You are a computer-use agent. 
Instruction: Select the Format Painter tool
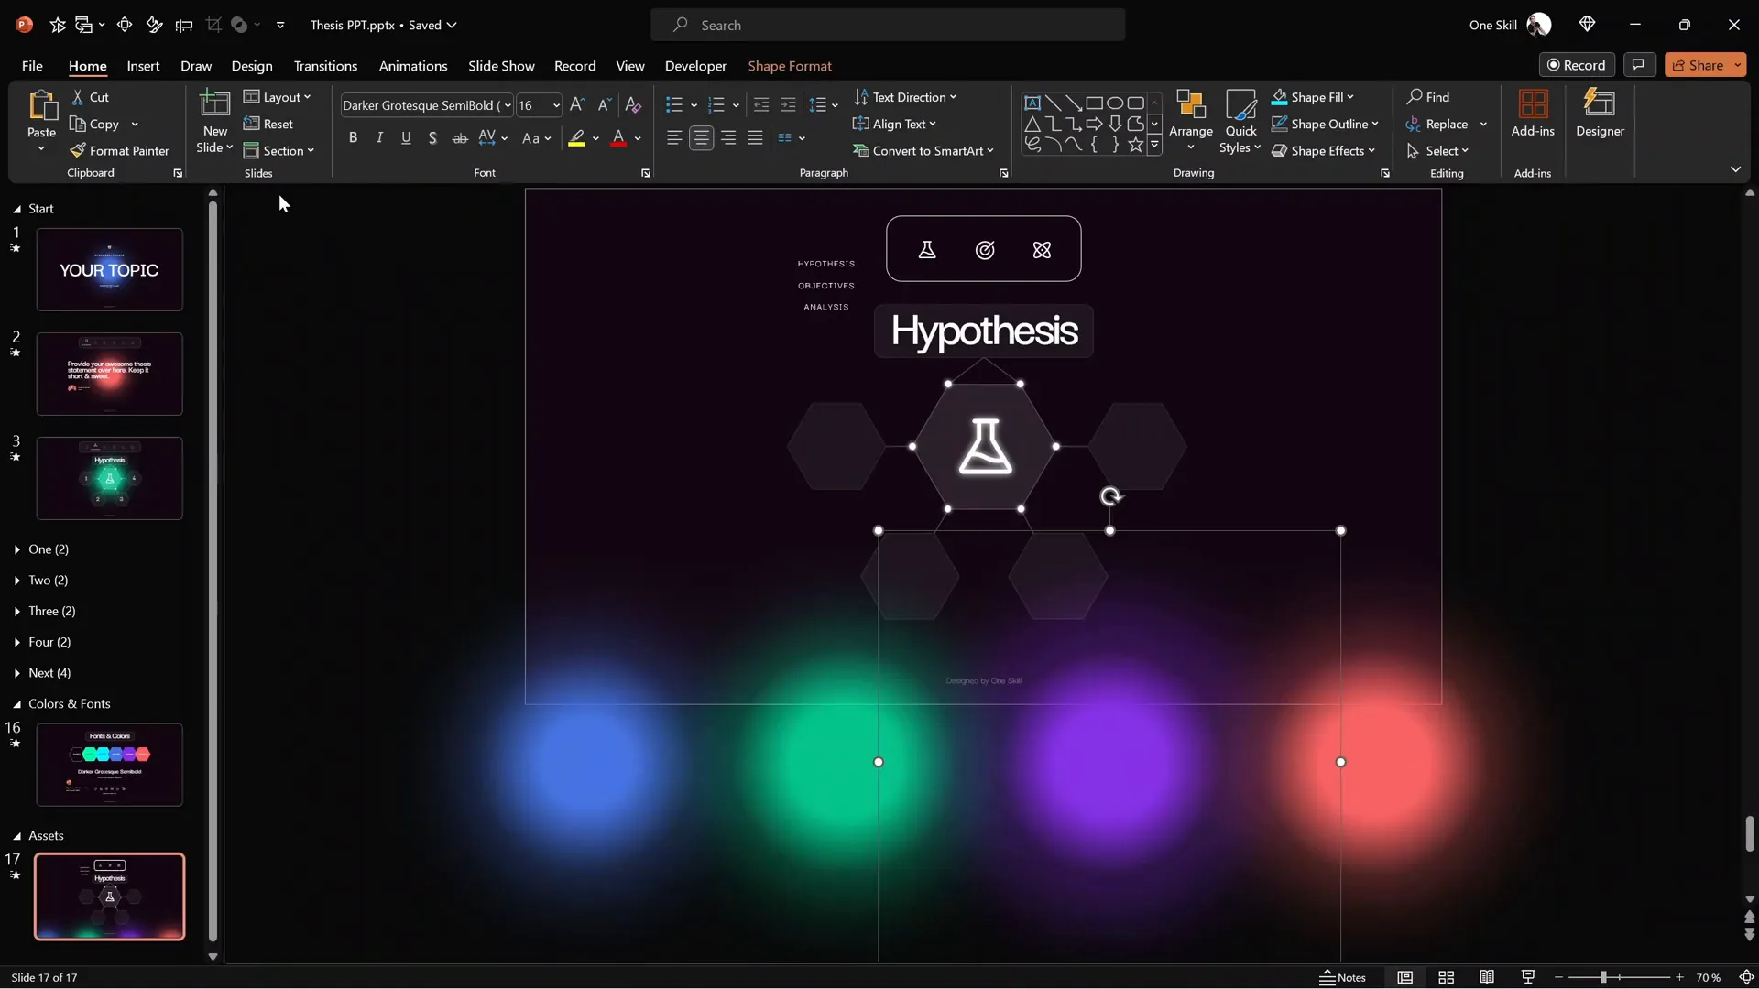[120, 151]
